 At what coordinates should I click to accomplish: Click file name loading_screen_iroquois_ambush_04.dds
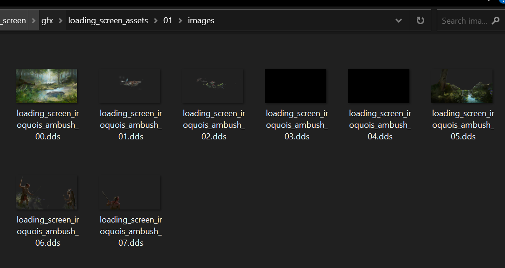(x=380, y=125)
